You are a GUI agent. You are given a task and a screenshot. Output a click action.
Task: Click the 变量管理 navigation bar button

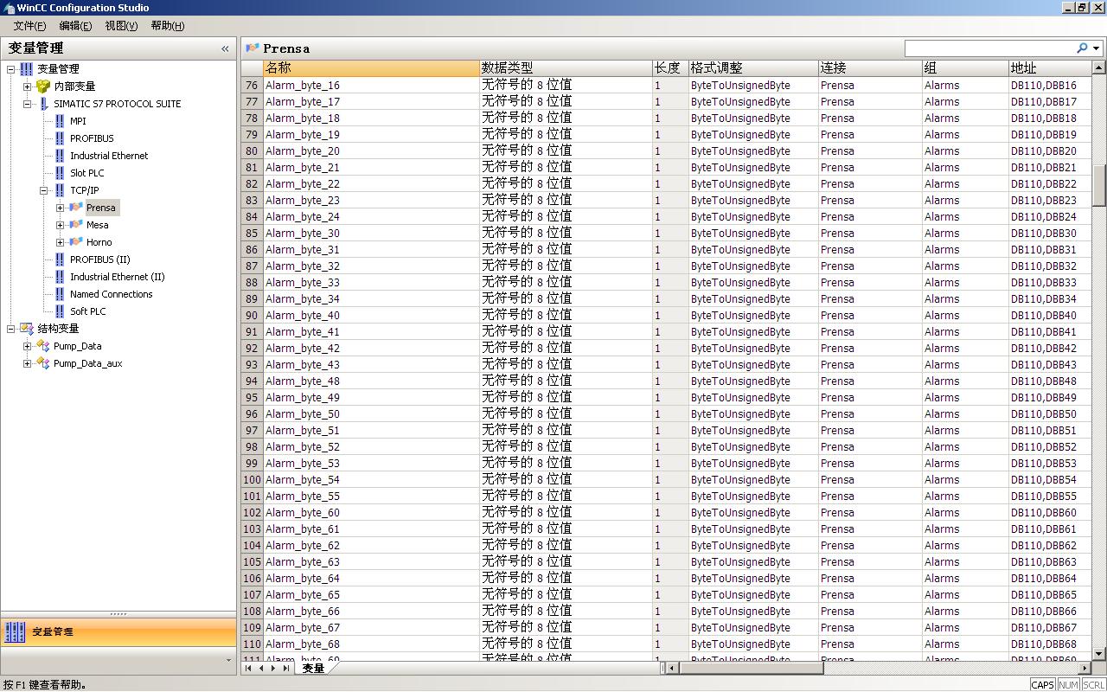tap(118, 632)
